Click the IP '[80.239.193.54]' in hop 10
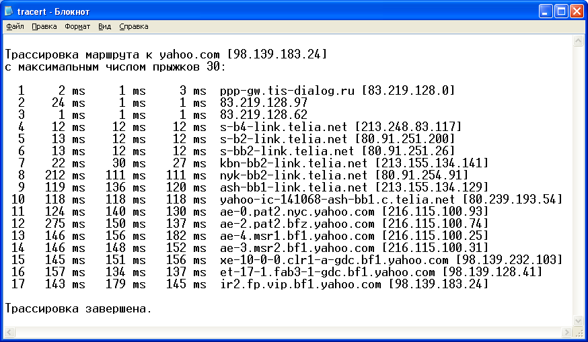Viewport: 588px width, 342px height. [512, 200]
